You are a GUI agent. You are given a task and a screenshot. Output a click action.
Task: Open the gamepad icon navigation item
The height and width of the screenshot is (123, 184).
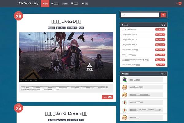coord(55,3)
